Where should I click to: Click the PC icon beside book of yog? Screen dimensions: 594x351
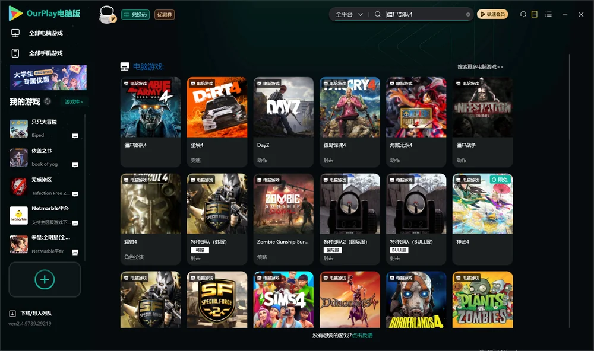coord(75,165)
